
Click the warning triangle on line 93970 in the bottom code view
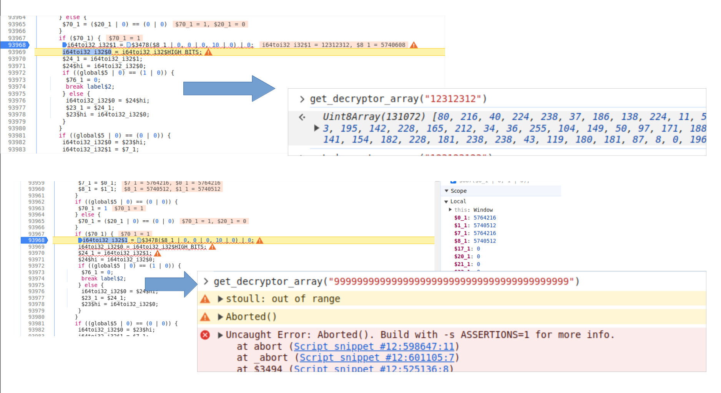point(158,253)
